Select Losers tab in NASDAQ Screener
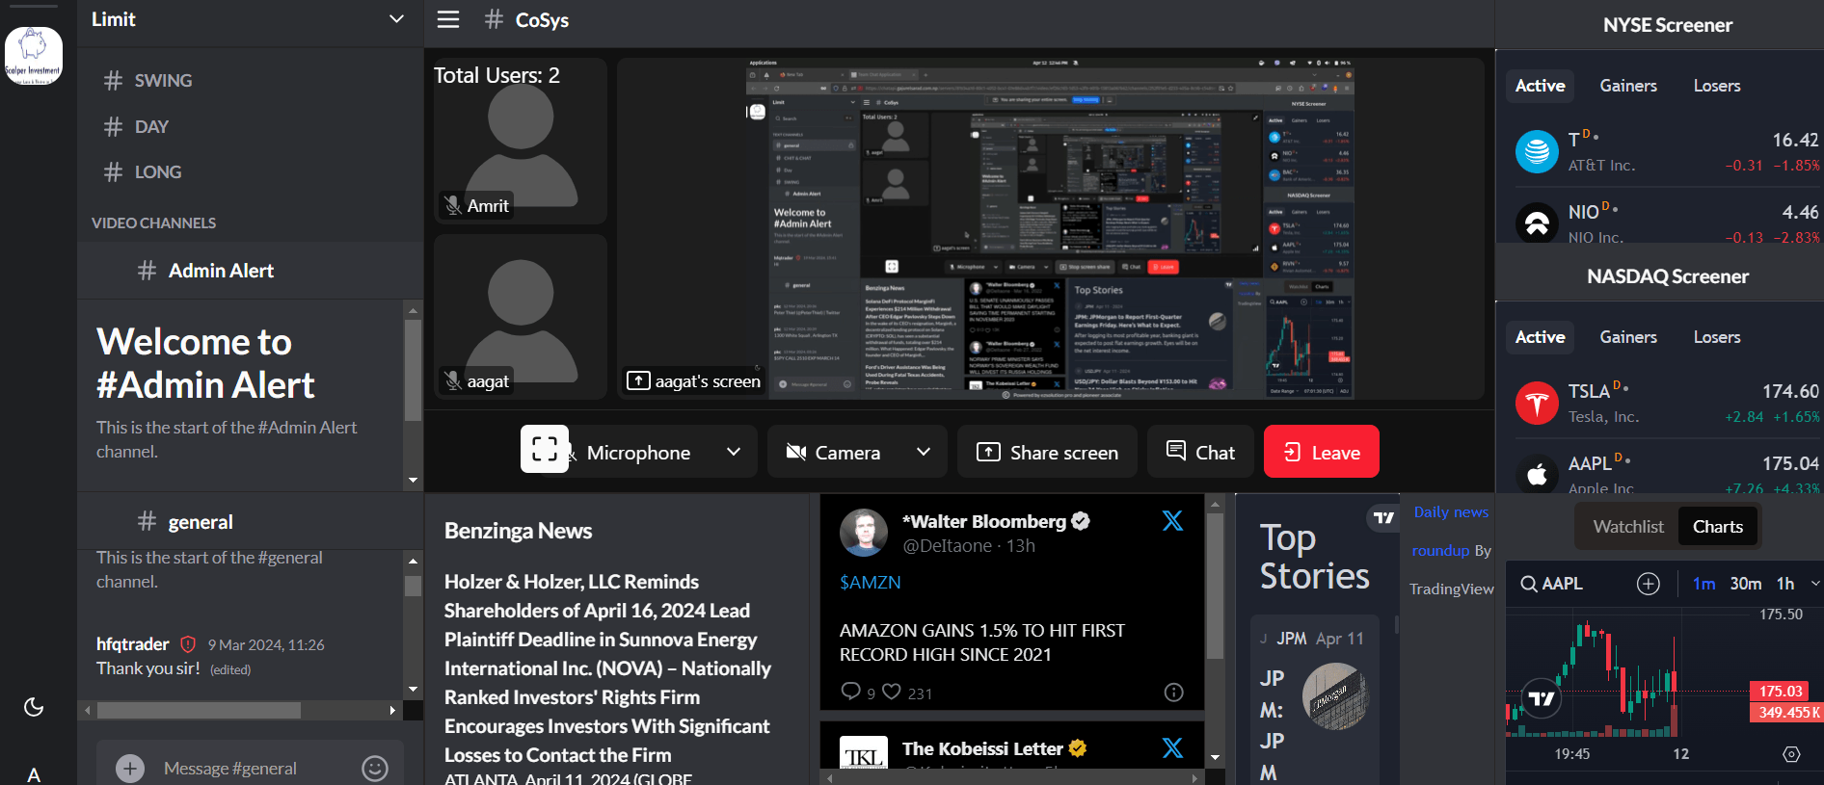The width and height of the screenshot is (1824, 785). (x=1716, y=337)
